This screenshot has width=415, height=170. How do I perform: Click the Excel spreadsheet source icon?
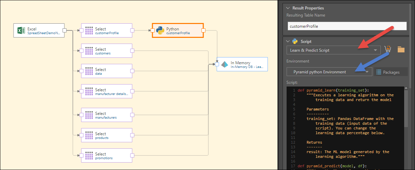click(21, 31)
